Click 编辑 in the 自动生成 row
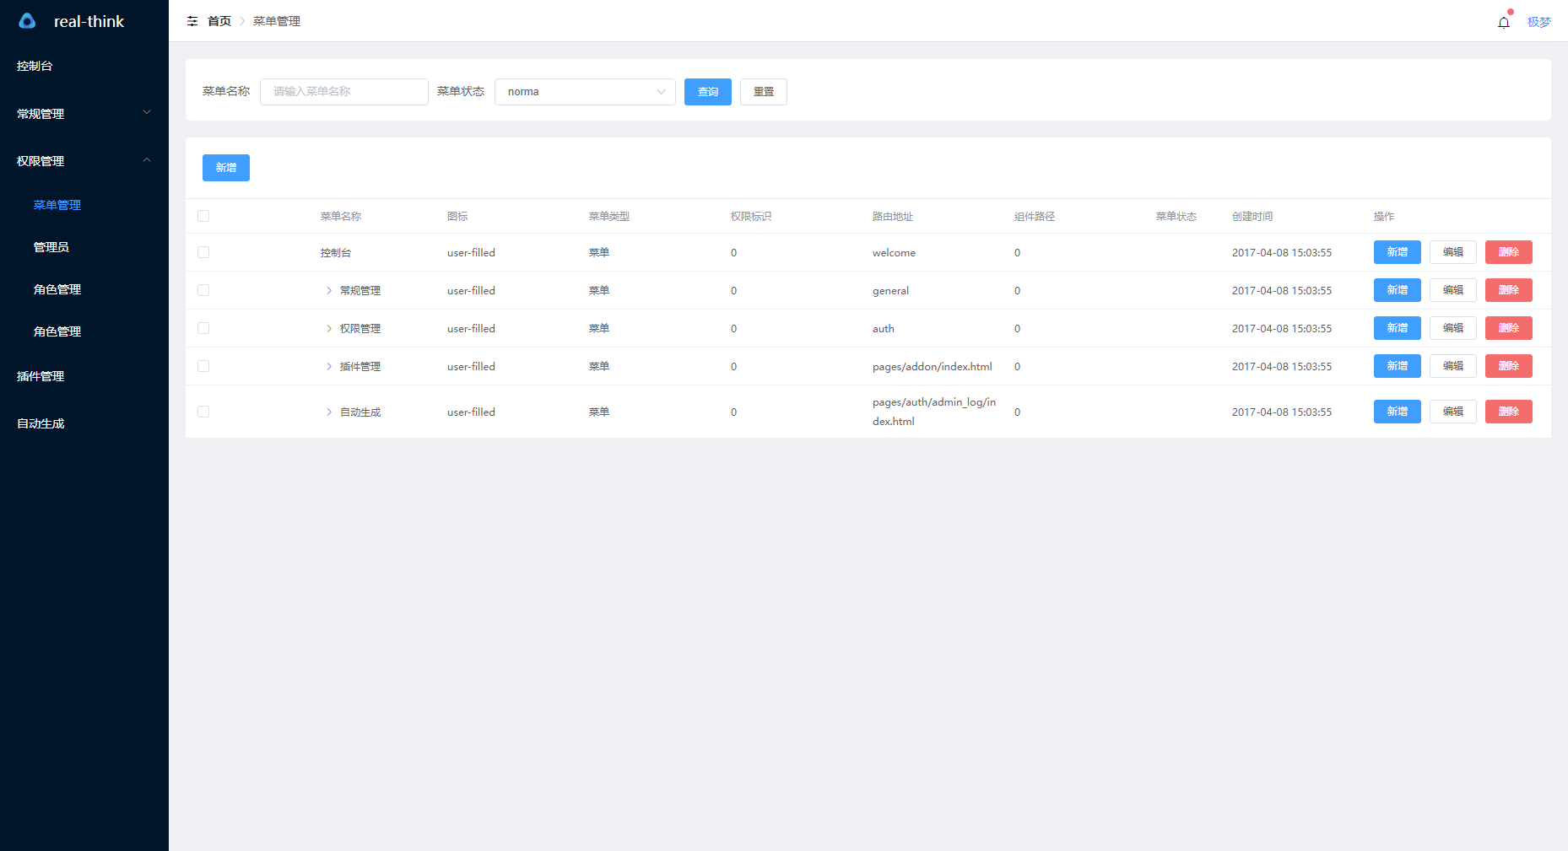The height and width of the screenshot is (851, 1568). [1453, 412]
